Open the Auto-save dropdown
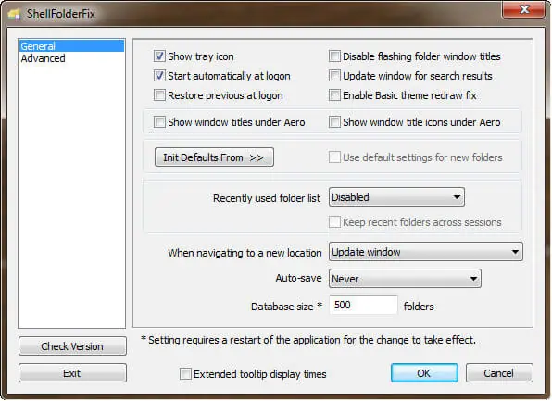552x401 pixels. pyautogui.click(x=405, y=279)
